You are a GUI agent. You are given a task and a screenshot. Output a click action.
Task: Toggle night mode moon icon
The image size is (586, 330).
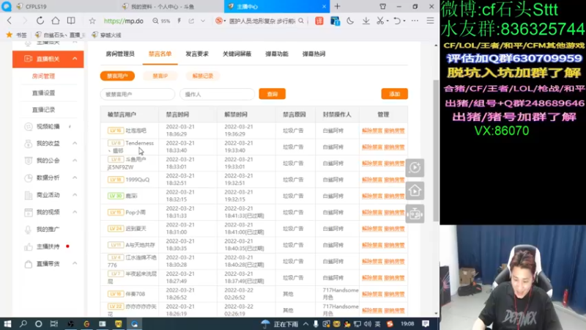tap(350, 21)
